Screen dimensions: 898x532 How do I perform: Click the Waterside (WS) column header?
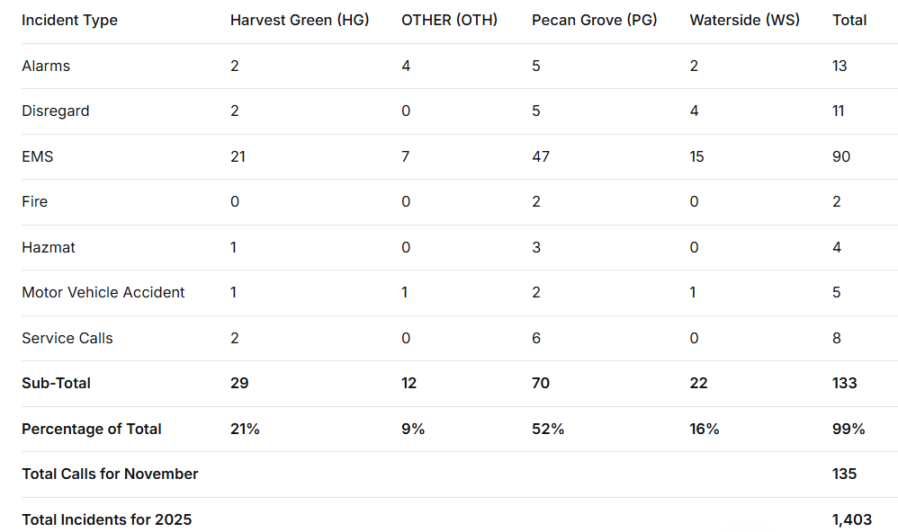pyautogui.click(x=744, y=20)
